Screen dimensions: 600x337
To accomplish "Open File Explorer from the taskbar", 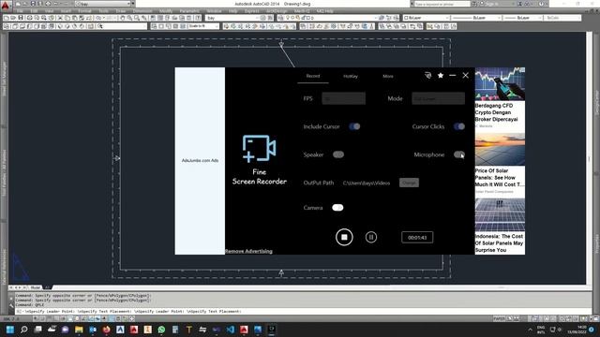I will coord(79,330).
